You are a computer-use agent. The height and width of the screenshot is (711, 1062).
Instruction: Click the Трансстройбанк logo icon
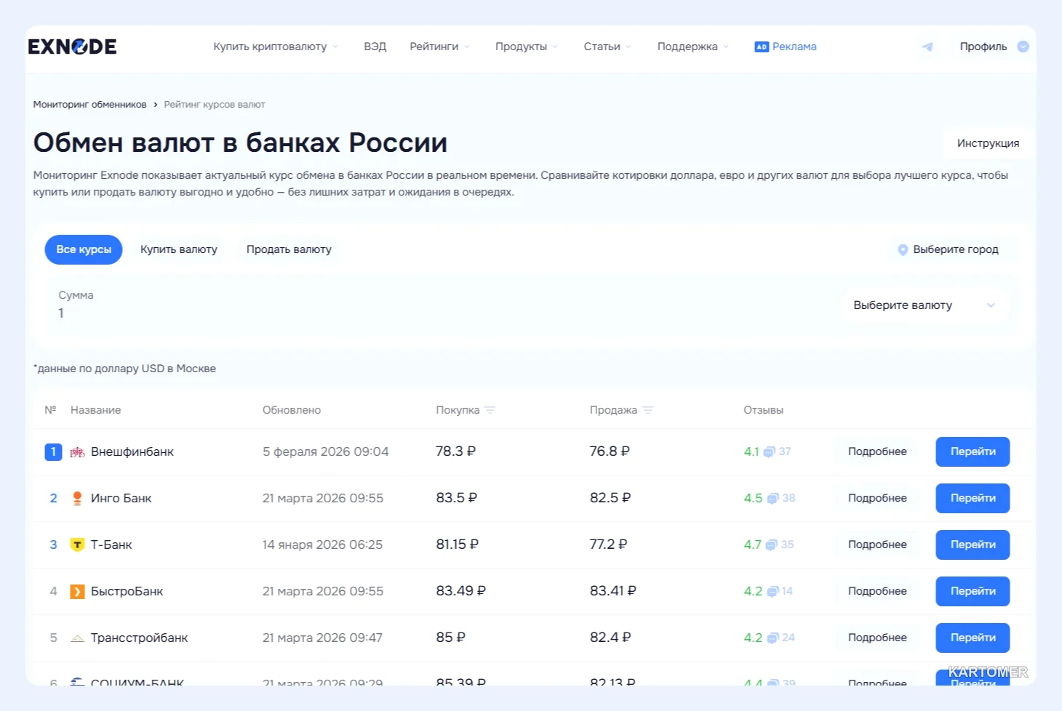tap(77, 638)
